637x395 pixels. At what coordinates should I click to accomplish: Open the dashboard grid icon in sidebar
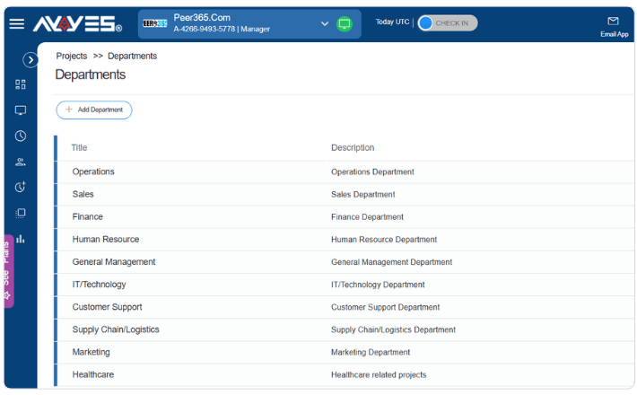coord(21,84)
